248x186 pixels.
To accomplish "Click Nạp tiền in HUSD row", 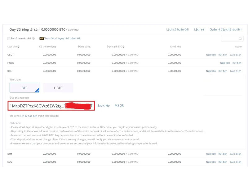I will [225, 63].
